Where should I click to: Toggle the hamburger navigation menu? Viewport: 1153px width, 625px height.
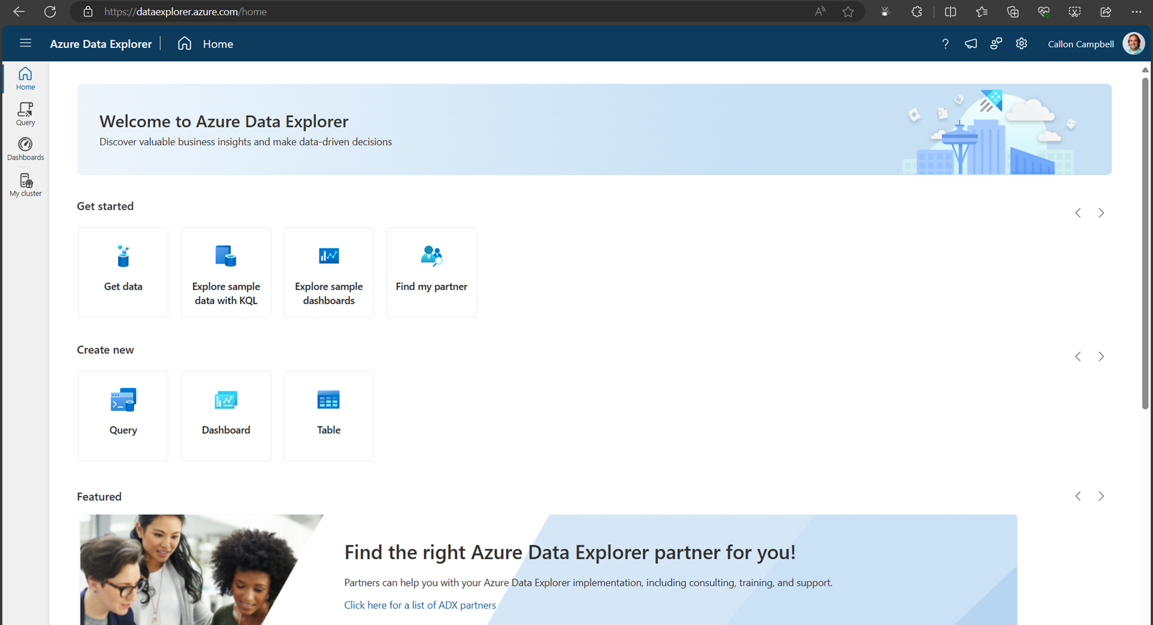tap(25, 43)
